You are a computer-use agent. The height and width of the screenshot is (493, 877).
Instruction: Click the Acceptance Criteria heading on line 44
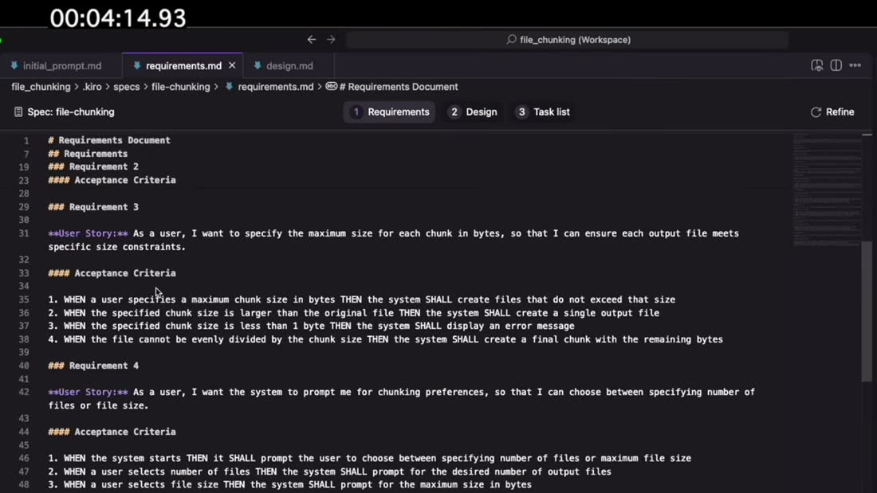[x=112, y=432]
